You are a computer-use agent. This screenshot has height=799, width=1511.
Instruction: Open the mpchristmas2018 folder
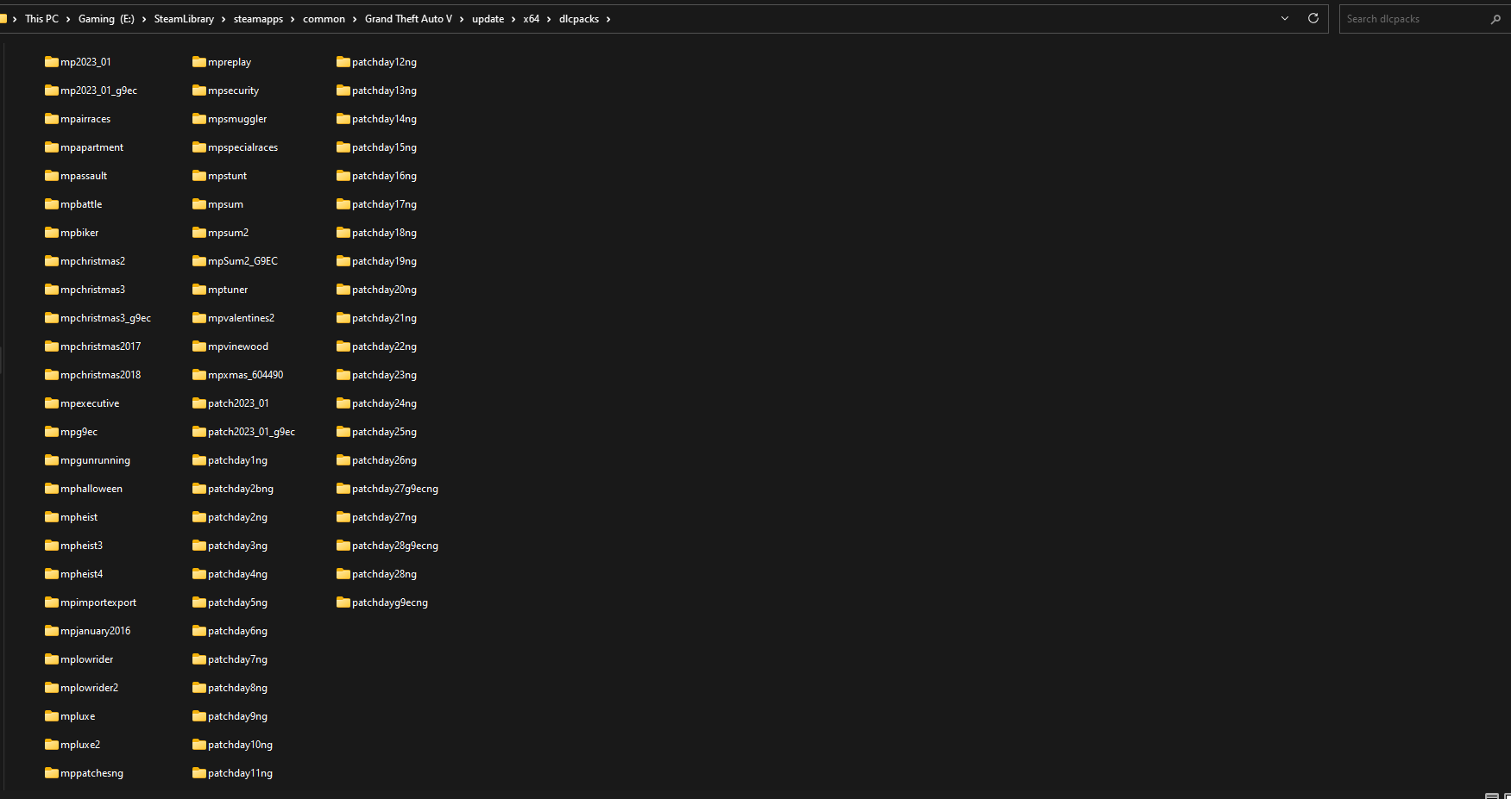coord(100,374)
